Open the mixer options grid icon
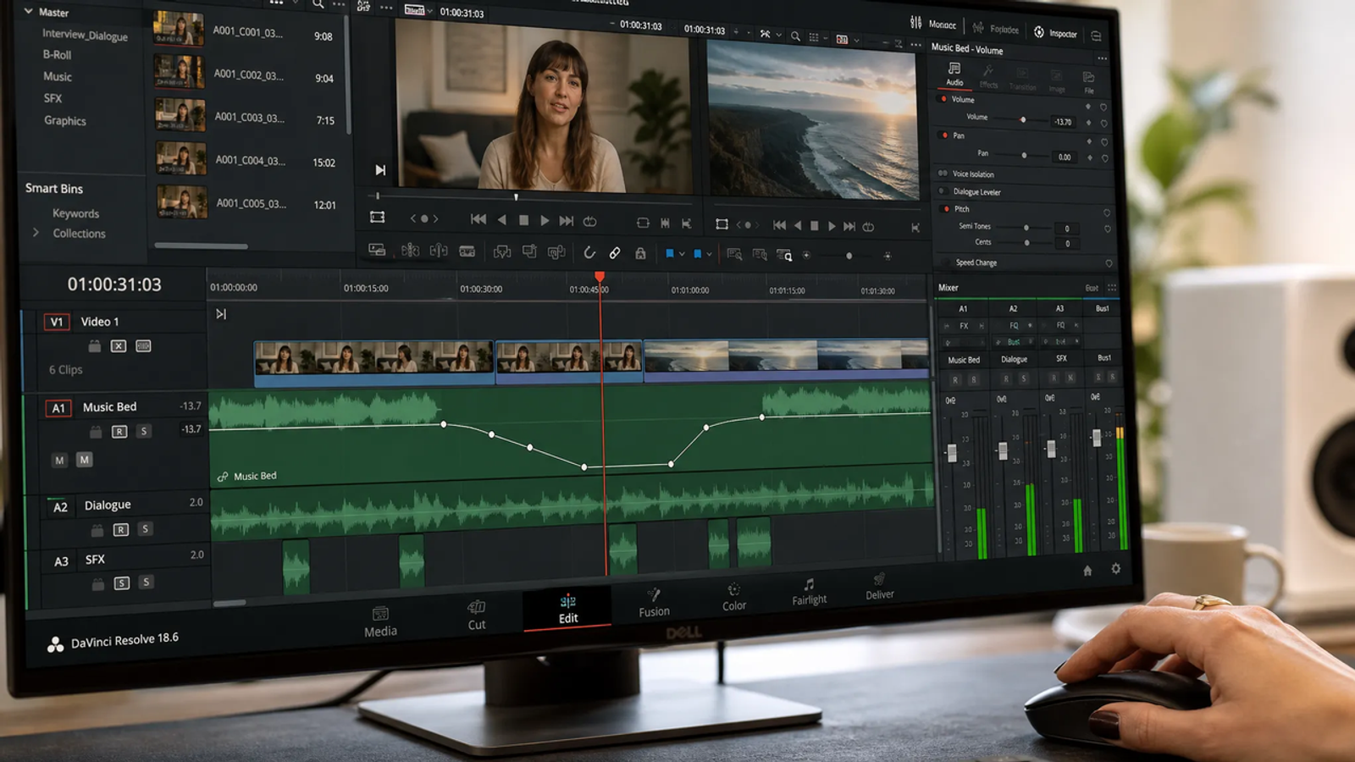This screenshot has width=1355, height=762. pyautogui.click(x=1112, y=288)
